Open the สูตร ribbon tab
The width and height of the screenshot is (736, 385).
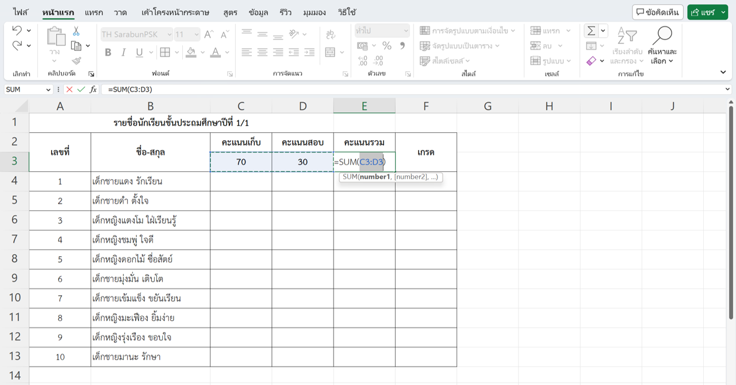click(230, 12)
